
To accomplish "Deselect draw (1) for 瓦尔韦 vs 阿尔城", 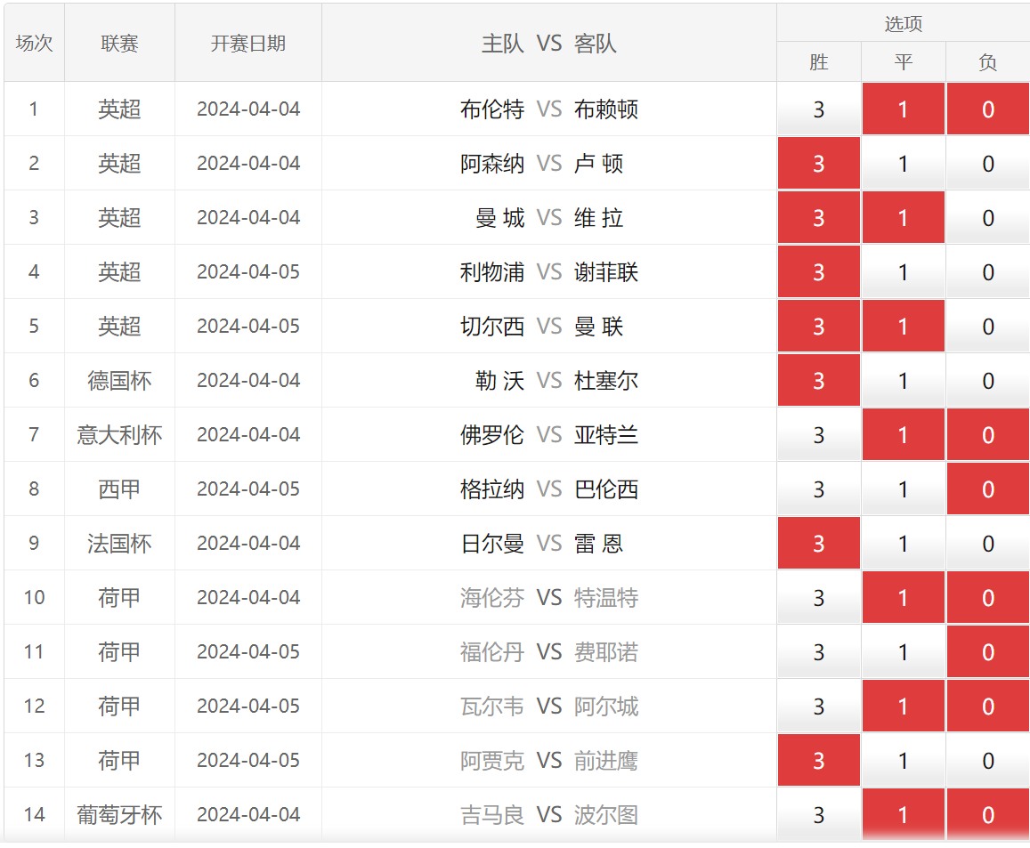I will coord(904,707).
